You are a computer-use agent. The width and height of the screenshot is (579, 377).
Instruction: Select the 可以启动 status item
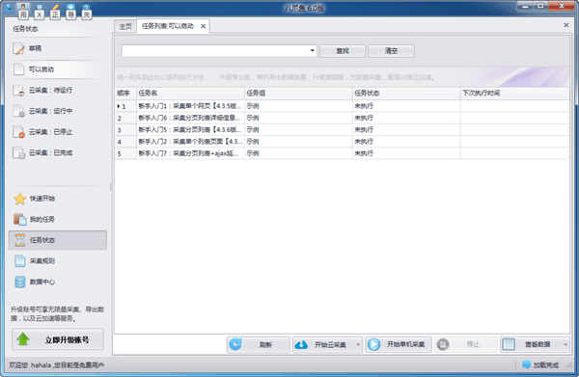(x=58, y=69)
